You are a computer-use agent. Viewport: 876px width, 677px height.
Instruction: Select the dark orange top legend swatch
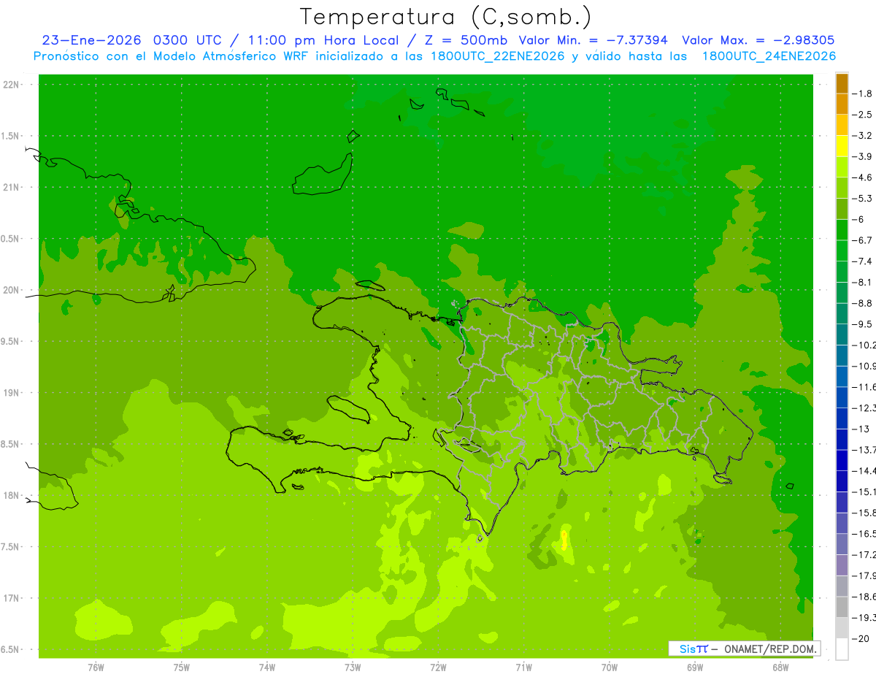(842, 83)
